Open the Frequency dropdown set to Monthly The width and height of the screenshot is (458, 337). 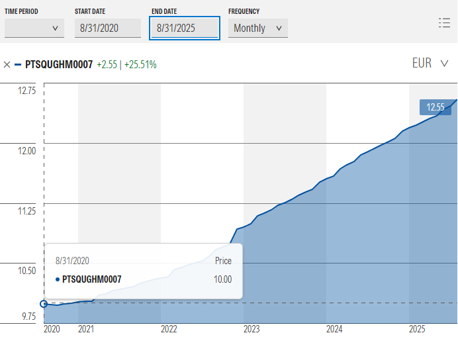point(258,28)
